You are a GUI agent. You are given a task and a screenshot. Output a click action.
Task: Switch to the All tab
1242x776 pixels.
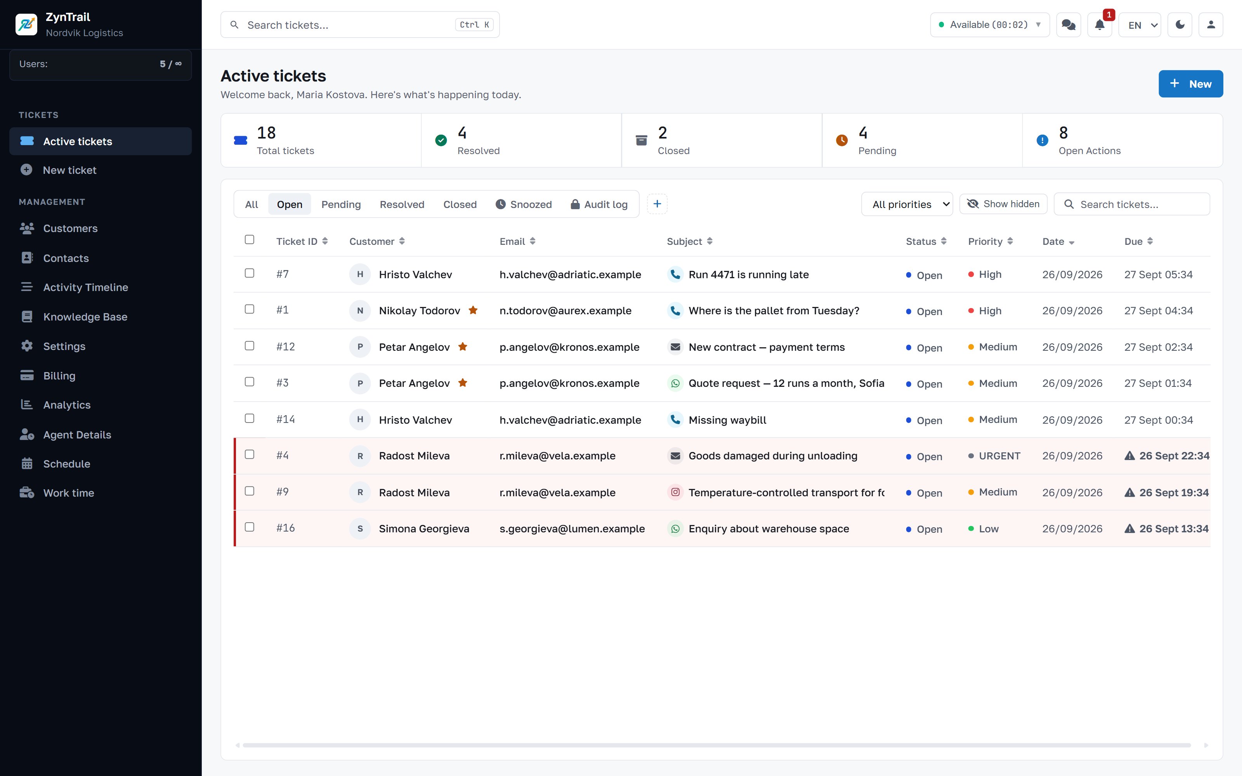coord(252,204)
